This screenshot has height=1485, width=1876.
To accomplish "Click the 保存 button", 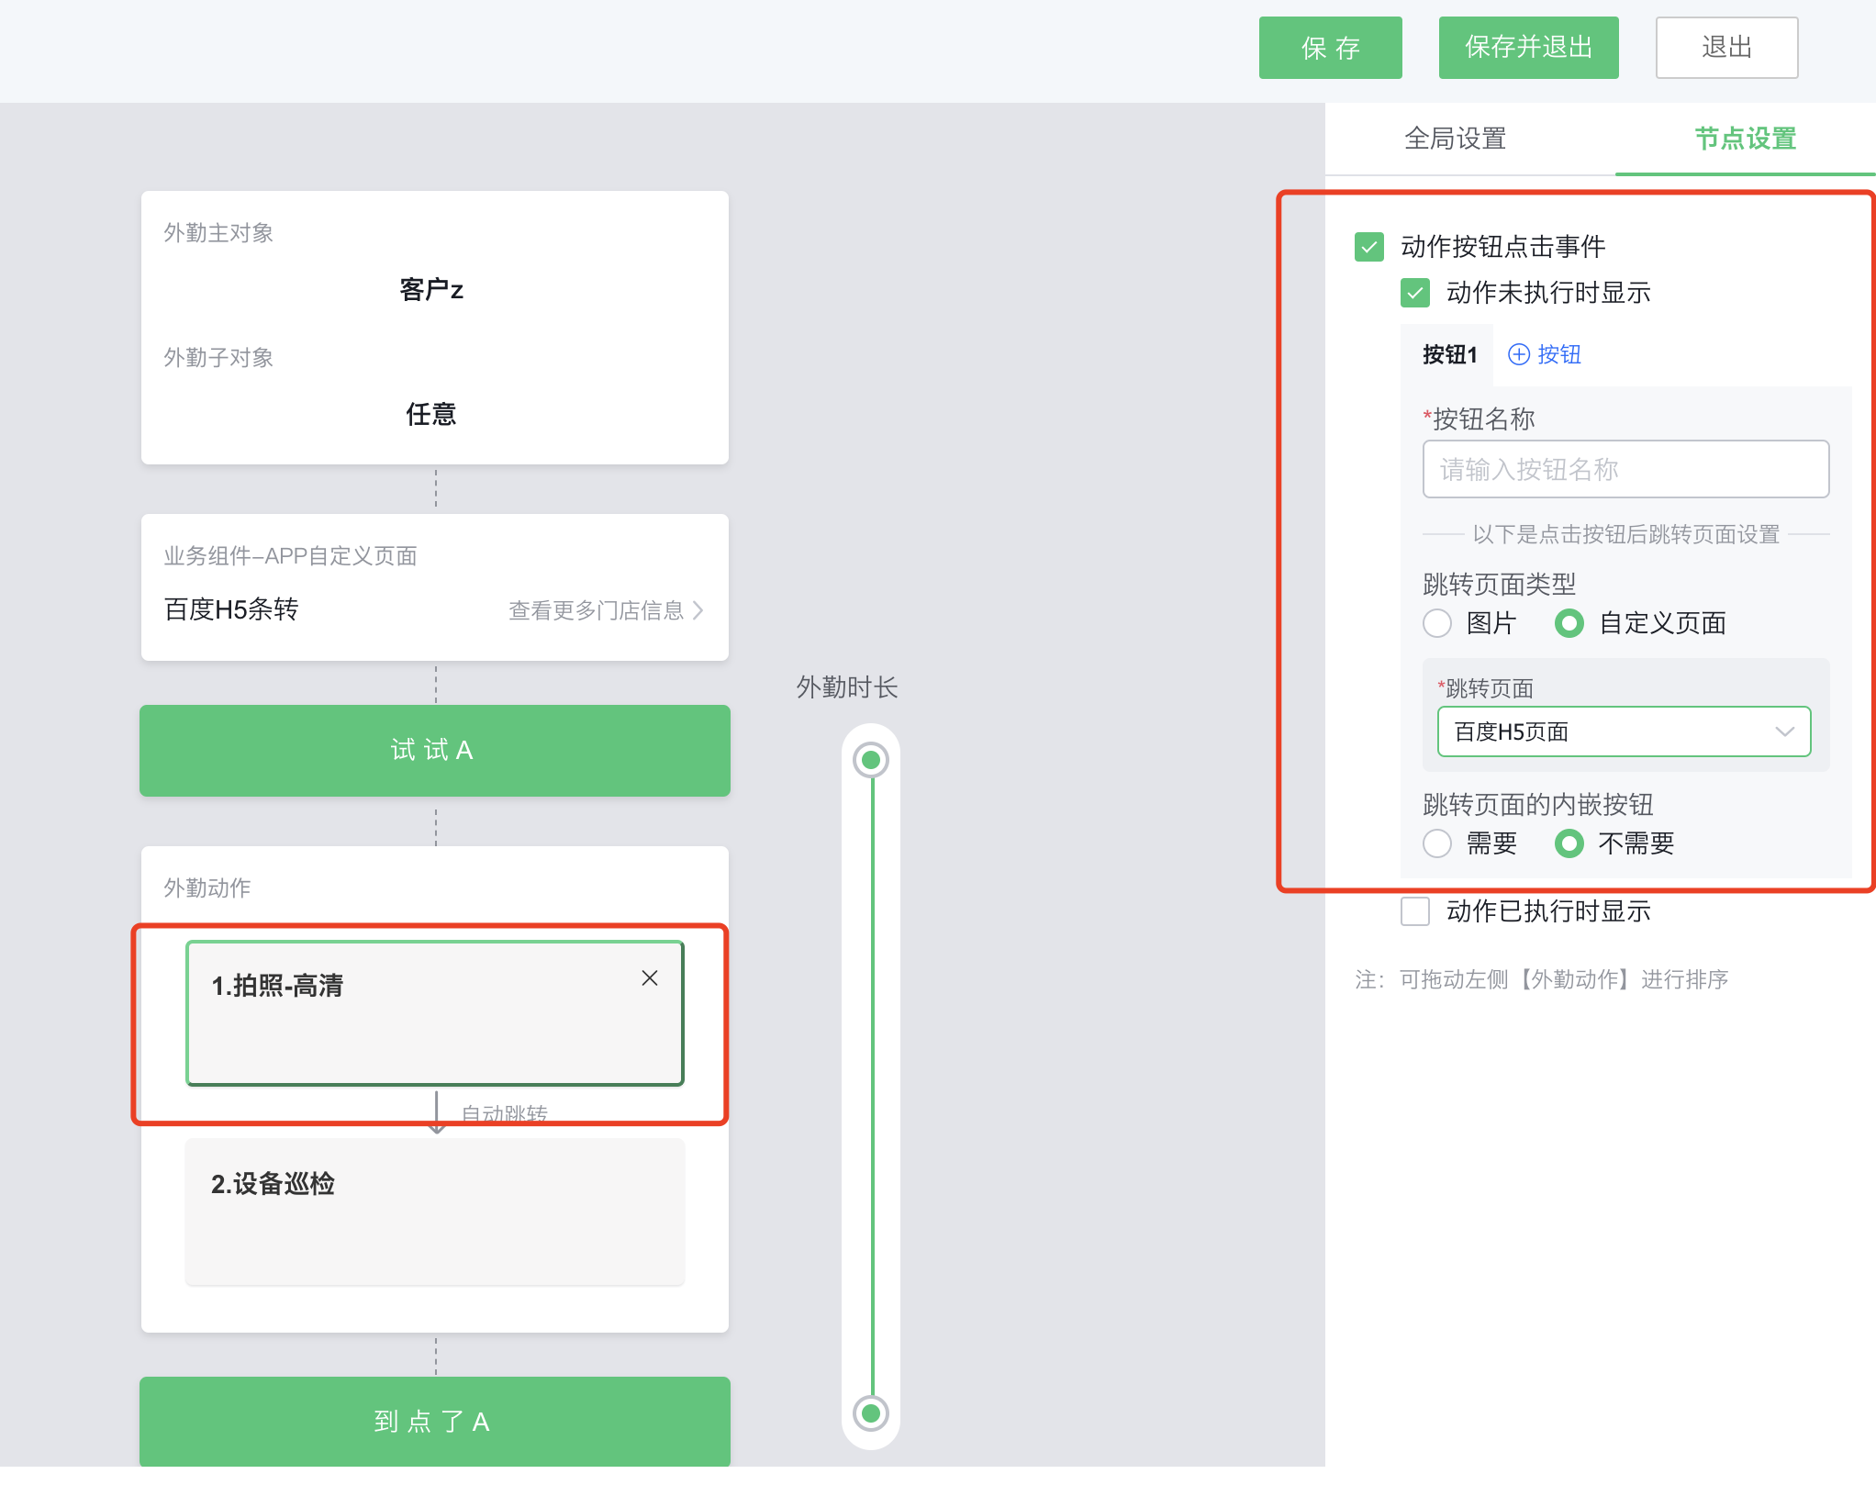I will (1330, 47).
